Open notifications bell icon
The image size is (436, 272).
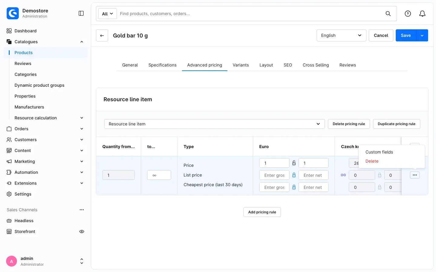pyautogui.click(x=422, y=14)
